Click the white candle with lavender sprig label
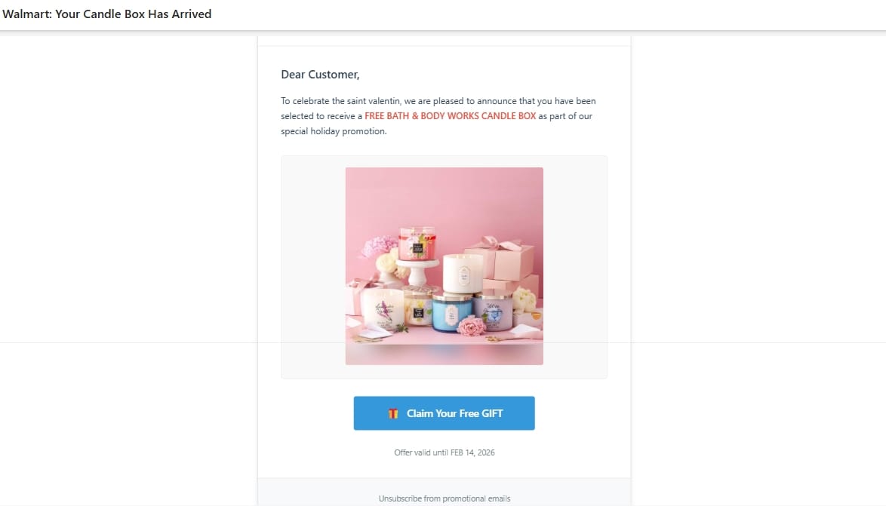Viewport: 886px width, 506px height. tap(382, 309)
